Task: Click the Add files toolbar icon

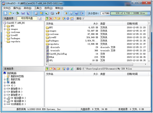Action: tap(66, 13)
